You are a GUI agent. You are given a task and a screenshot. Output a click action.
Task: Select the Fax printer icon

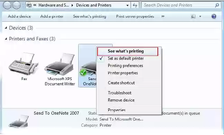coord(23,64)
